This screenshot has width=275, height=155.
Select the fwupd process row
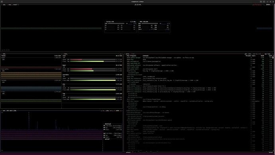tap(199, 99)
